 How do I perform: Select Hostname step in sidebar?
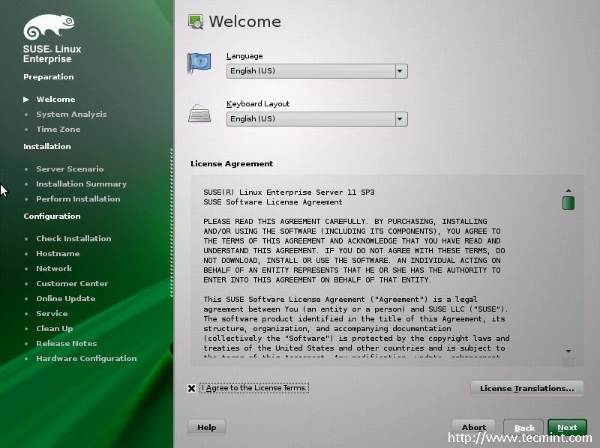point(58,253)
